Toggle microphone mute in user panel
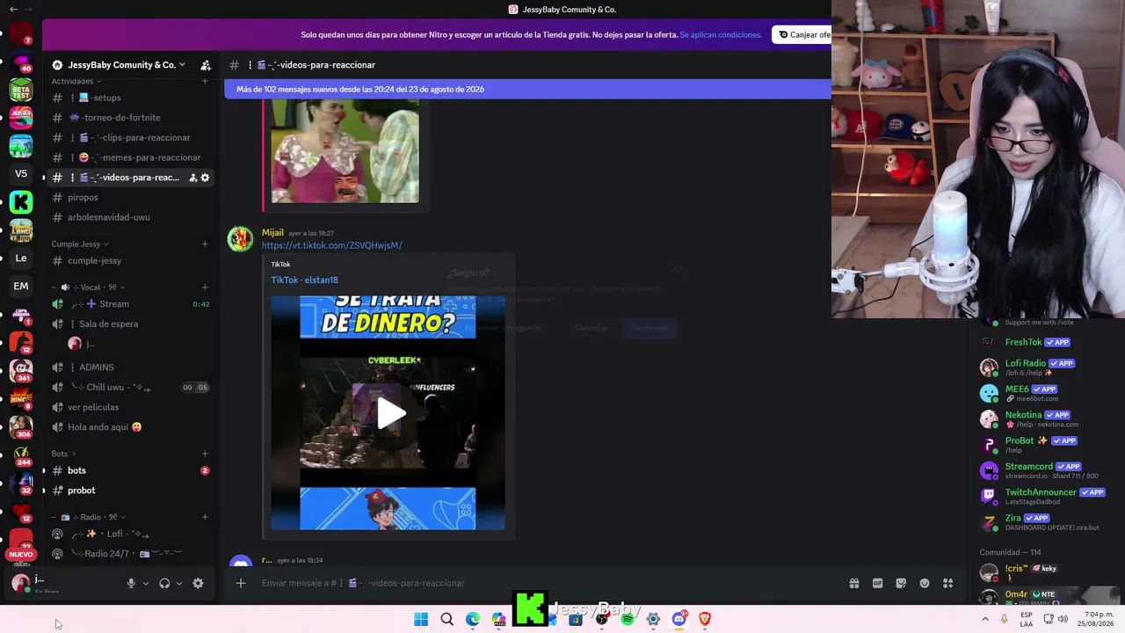 131,583
